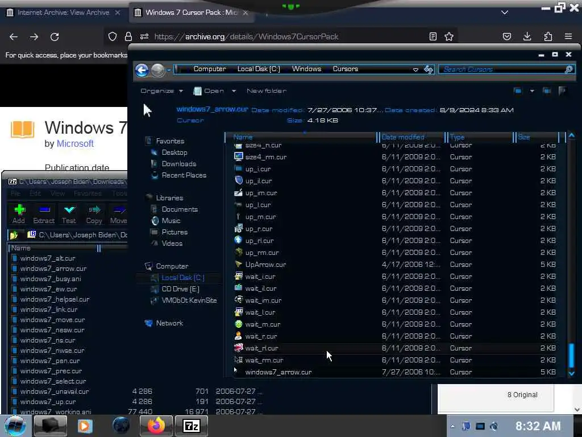582x437 pixels.
Task: Select Network in navigation pane
Action: click(x=169, y=323)
